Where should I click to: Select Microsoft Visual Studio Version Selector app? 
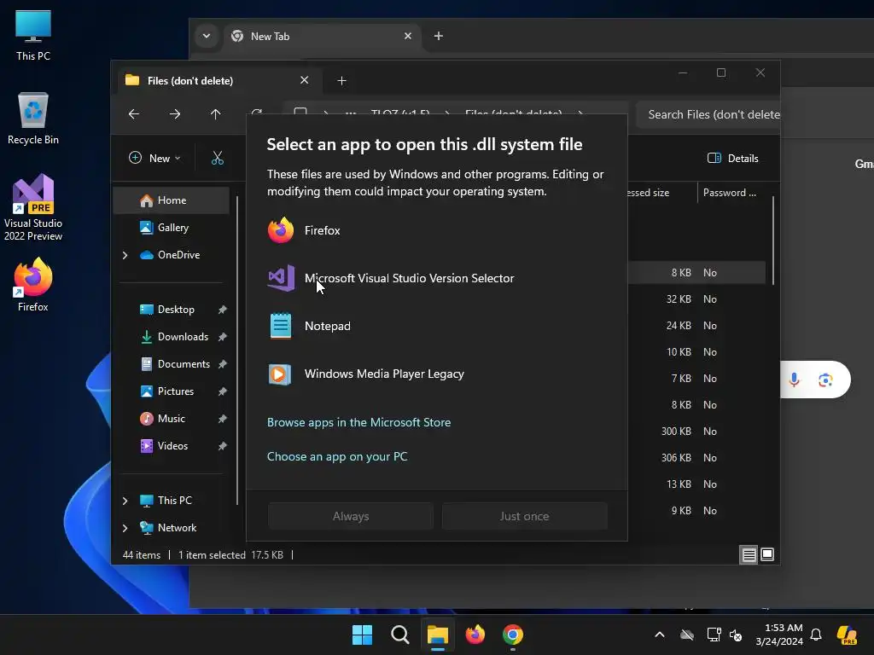pos(436,279)
